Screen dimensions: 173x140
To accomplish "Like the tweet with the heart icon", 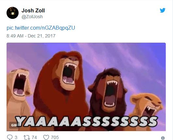I will coord(46,137).
